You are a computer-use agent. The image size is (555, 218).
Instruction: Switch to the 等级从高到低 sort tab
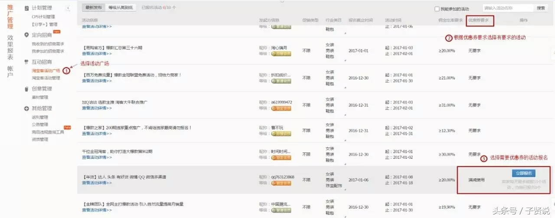pyautogui.click(x=121, y=8)
